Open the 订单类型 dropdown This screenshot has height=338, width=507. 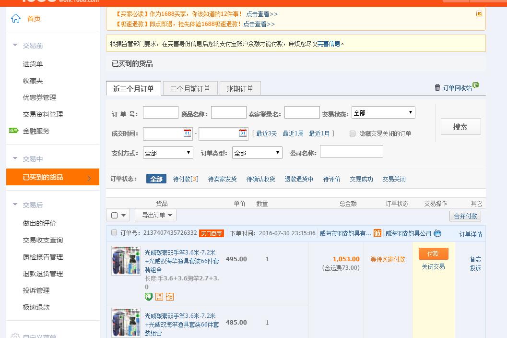pyautogui.click(x=257, y=153)
